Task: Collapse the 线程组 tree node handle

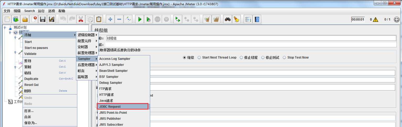Action: click(10, 33)
